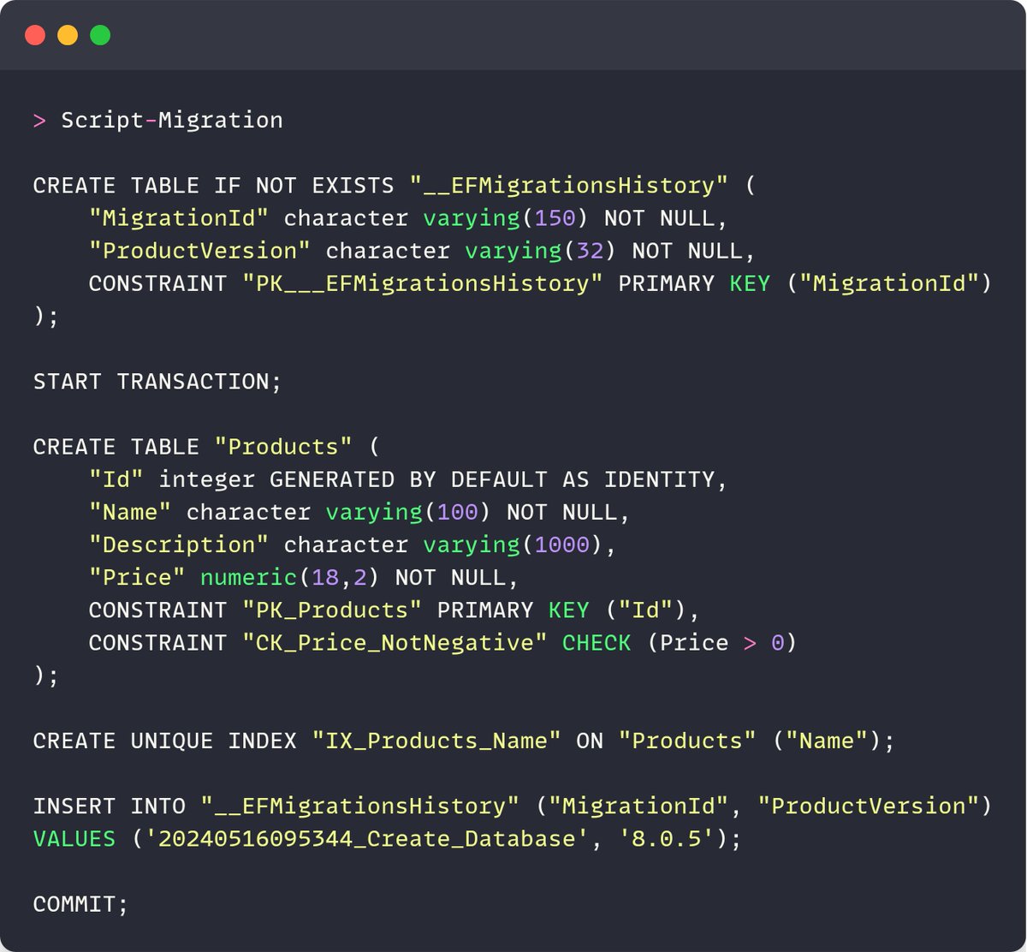Screen dimensions: 1027x952
Task: Click the yellow minimize window dot
Action: [68, 35]
